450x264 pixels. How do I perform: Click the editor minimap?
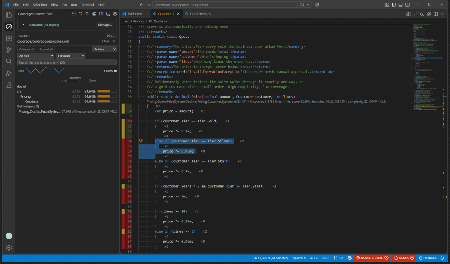pos(427,67)
